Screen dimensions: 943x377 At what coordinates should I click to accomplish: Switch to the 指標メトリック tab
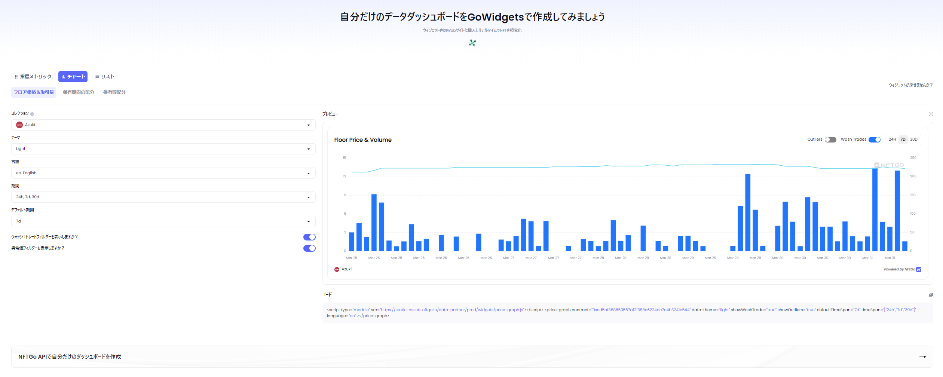click(x=33, y=77)
